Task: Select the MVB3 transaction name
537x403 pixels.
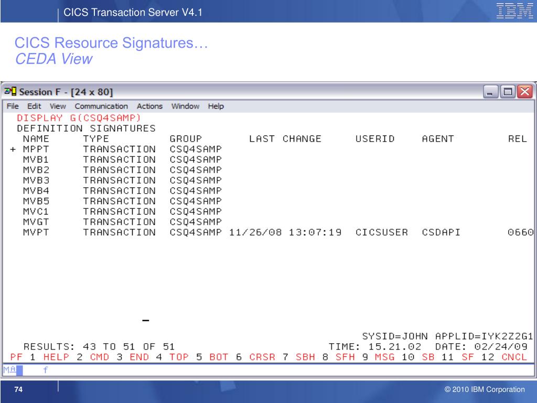Action: 36,181
